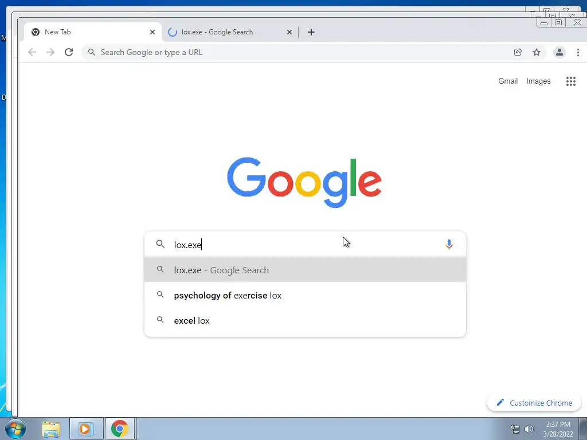The width and height of the screenshot is (587, 440).
Task: Open the Chrome profile avatar button
Action: tap(559, 52)
